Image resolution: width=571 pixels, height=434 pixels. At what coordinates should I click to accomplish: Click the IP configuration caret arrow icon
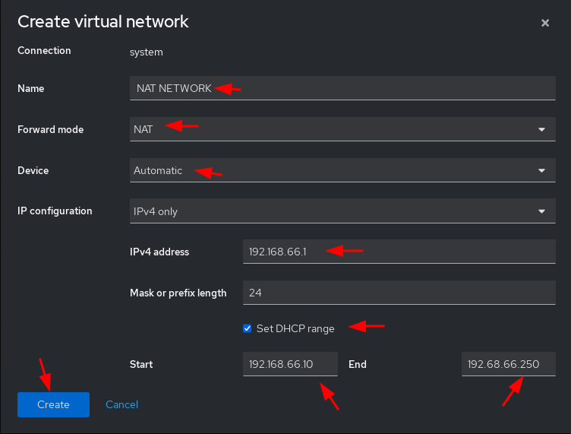point(542,211)
